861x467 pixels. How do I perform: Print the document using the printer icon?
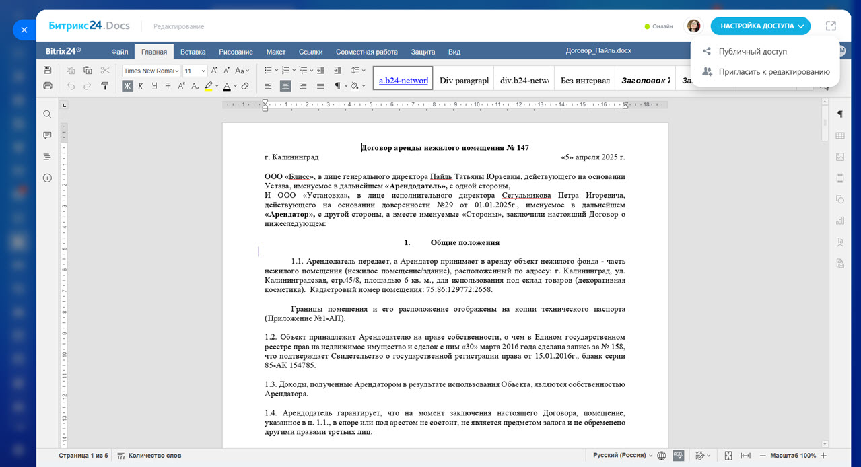(47, 85)
